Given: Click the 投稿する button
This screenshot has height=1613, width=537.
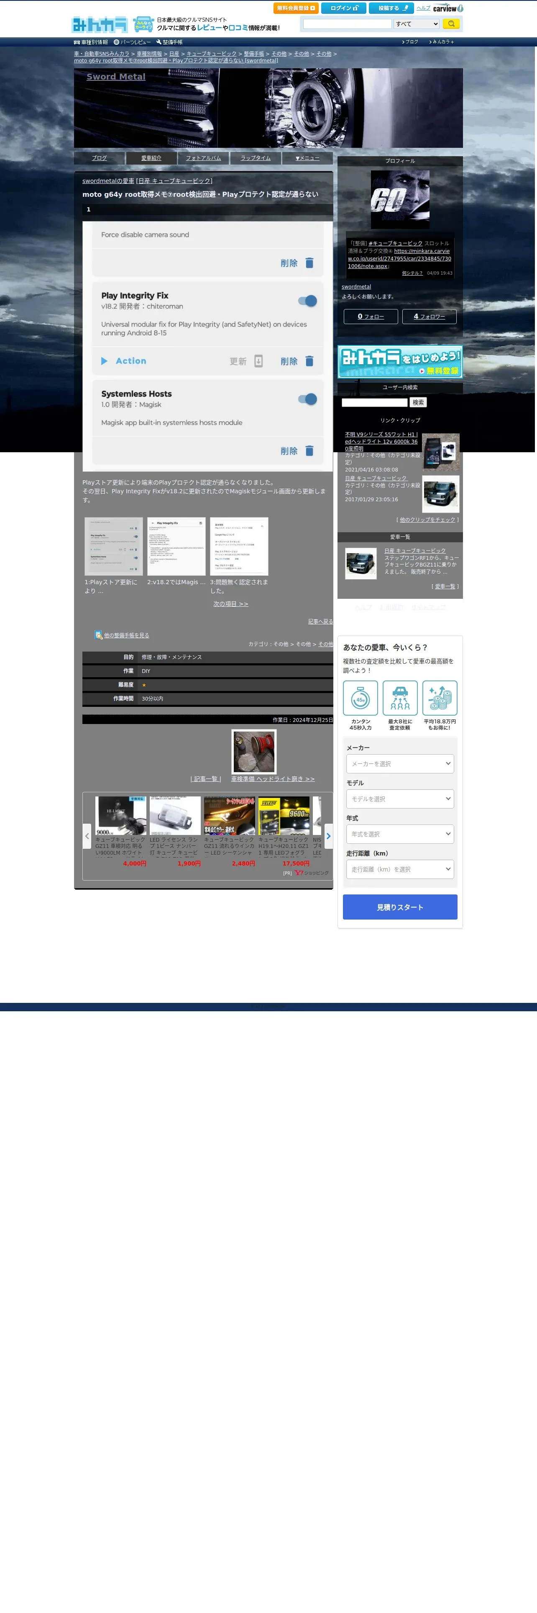Looking at the screenshot, I should pos(391,8).
